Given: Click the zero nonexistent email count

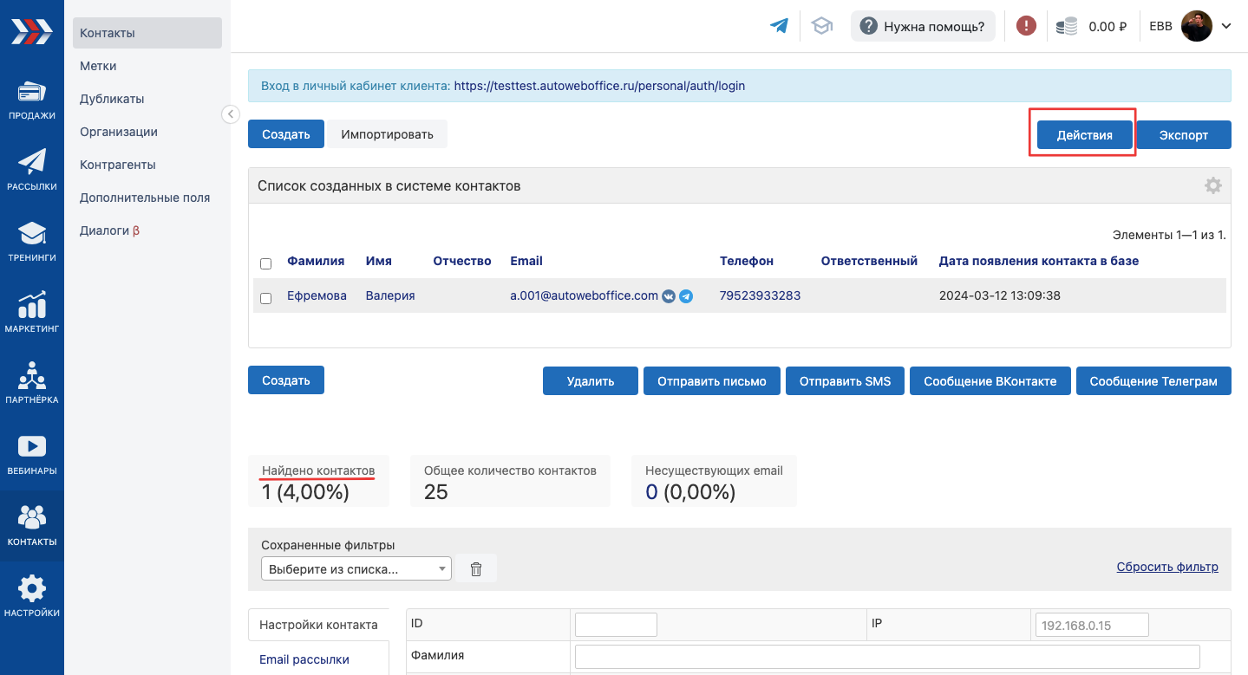Looking at the screenshot, I should tap(651, 492).
